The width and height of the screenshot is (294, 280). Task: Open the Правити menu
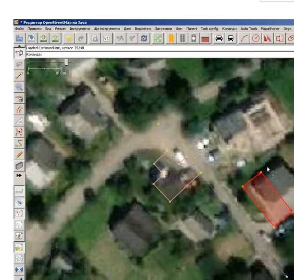pyautogui.click(x=35, y=28)
